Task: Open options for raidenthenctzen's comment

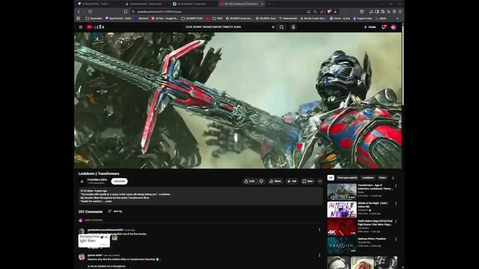Action: point(320,230)
